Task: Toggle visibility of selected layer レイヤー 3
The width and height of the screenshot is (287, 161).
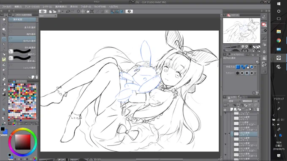Action: (x=225, y=134)
